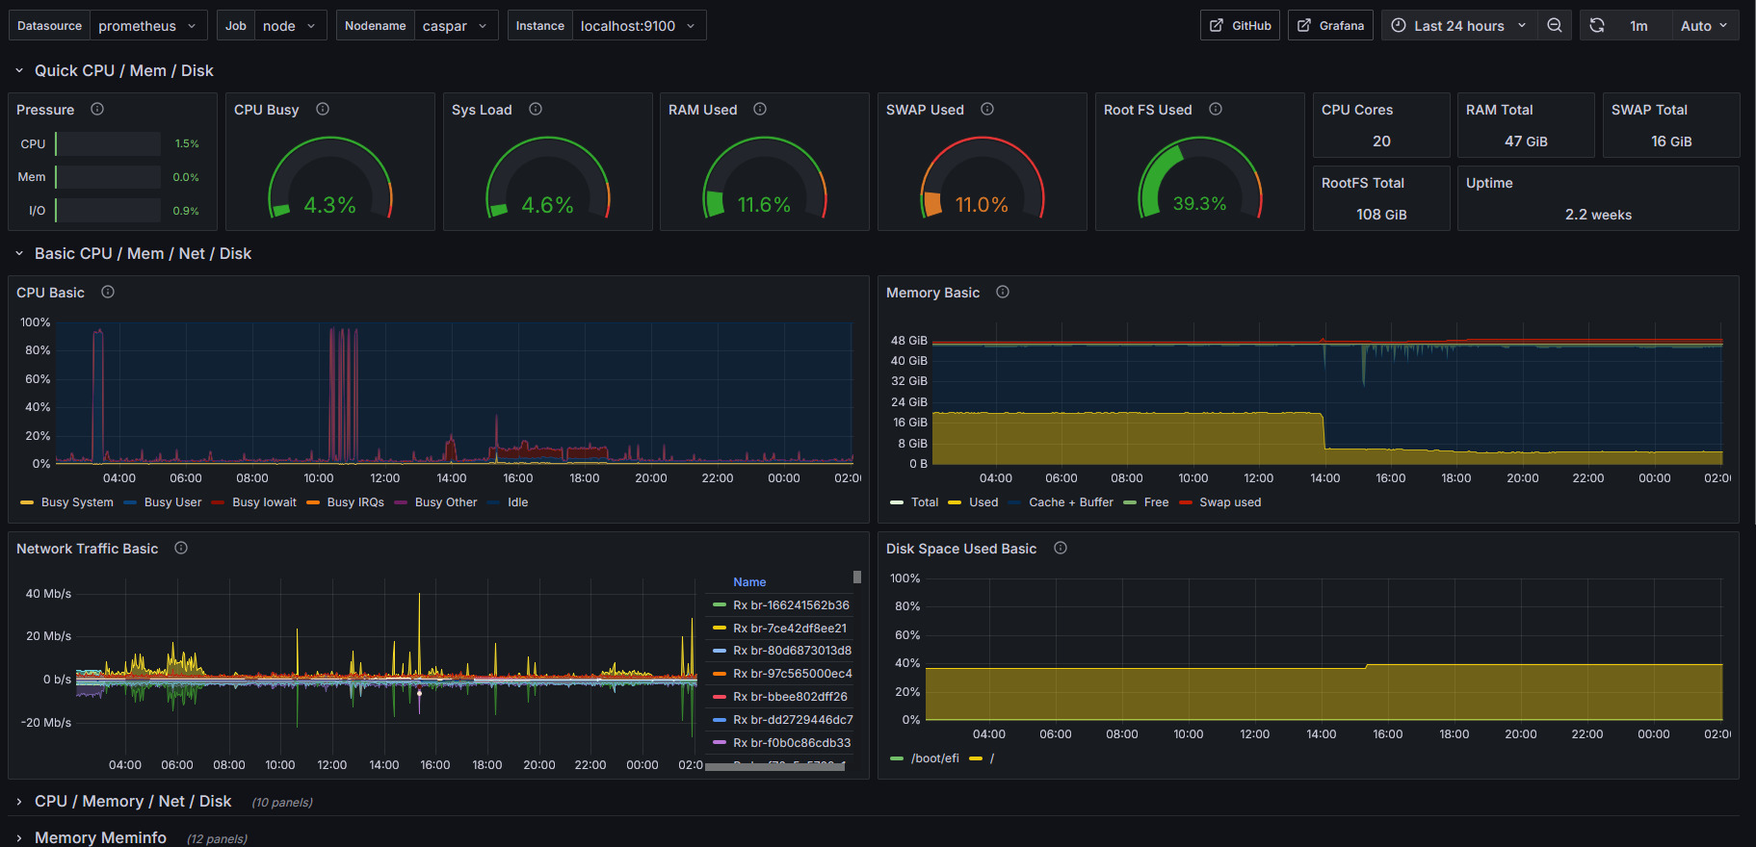
Task: Open the Datasource prometheus dropdown
Action: click(148, 26)
